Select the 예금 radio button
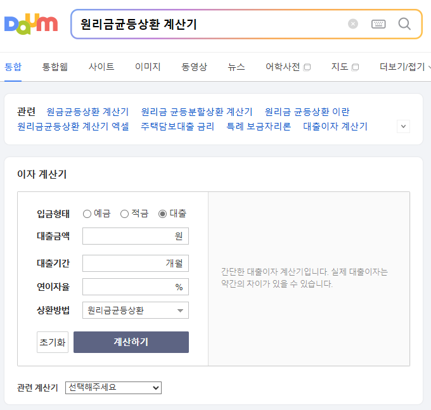Screen dimensions: 431x410 click(87, 214)
